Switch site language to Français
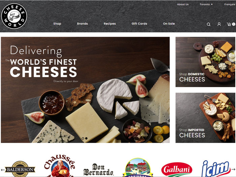 coord(230,4)
